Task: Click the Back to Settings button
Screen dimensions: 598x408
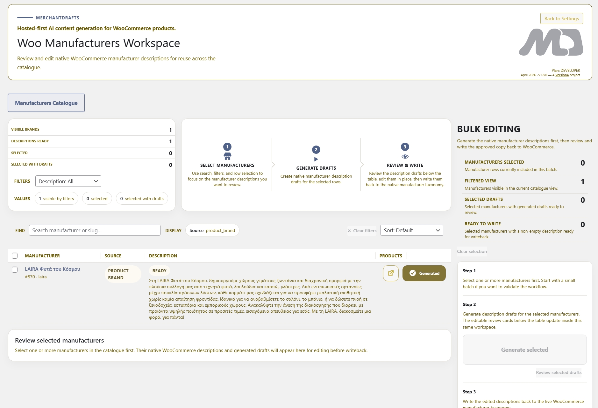Action: pos(561,18)
